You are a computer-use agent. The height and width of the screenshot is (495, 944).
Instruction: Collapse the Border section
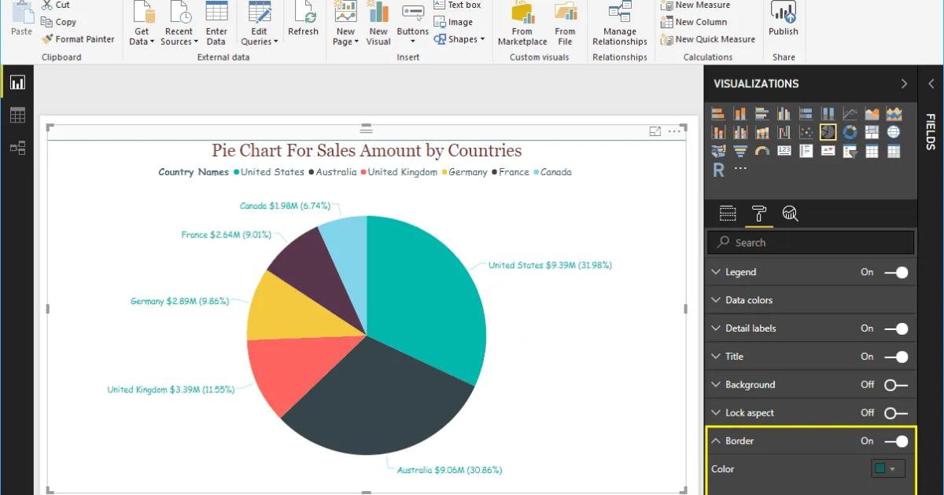(x=717, y=441)
